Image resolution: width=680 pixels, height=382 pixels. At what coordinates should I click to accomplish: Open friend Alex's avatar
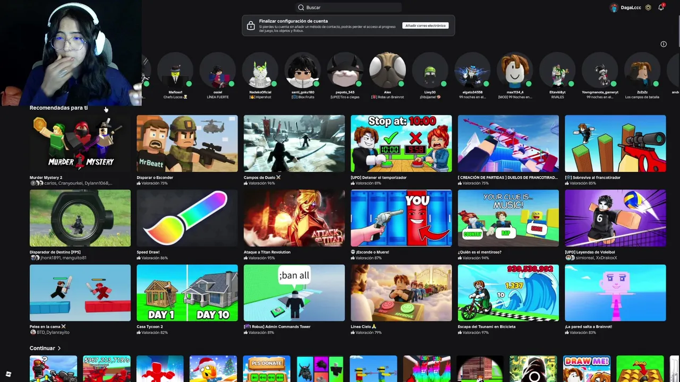(388, 71)
